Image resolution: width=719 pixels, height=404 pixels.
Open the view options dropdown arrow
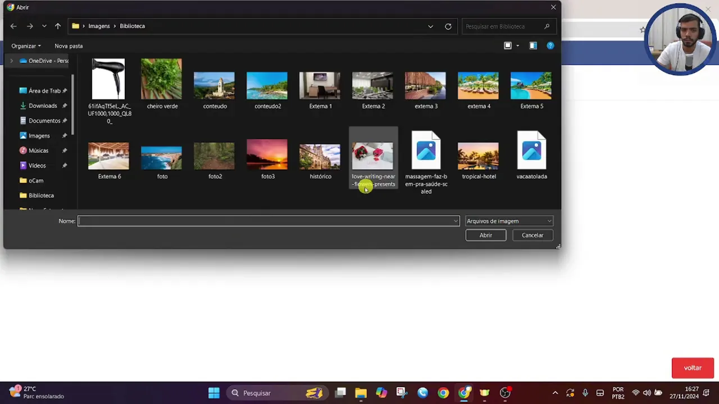coord(517,46)
